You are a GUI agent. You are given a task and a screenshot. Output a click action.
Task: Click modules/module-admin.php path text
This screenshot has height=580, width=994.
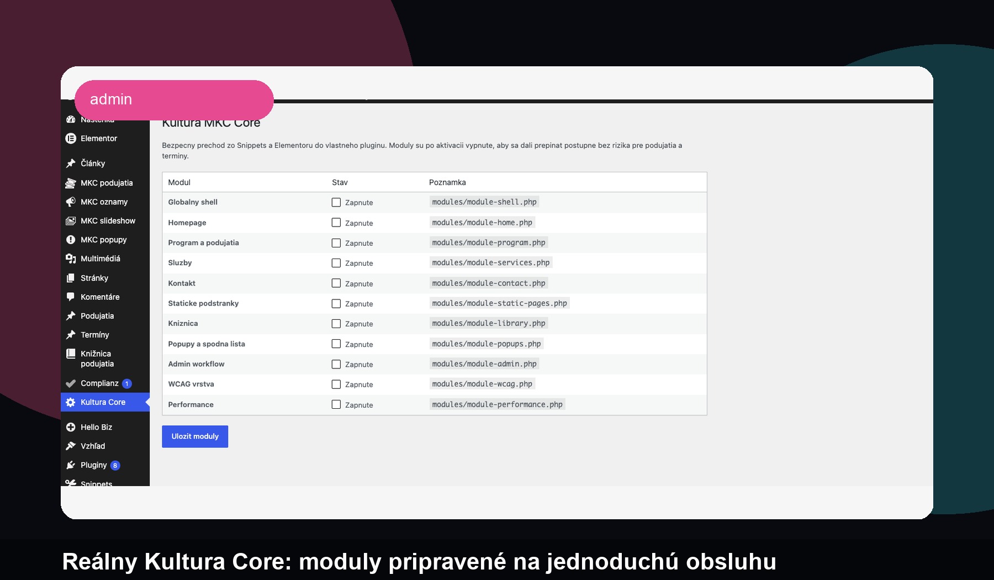[484, 364]
